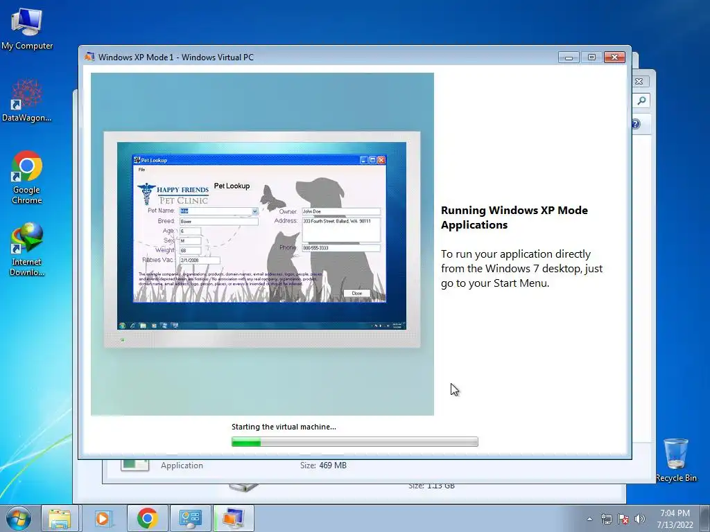Open Internet Download Manager desktop shortcut

click(x=27, y=249)
